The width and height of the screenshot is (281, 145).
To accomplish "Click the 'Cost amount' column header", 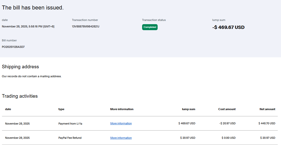I will pos(227,109).
